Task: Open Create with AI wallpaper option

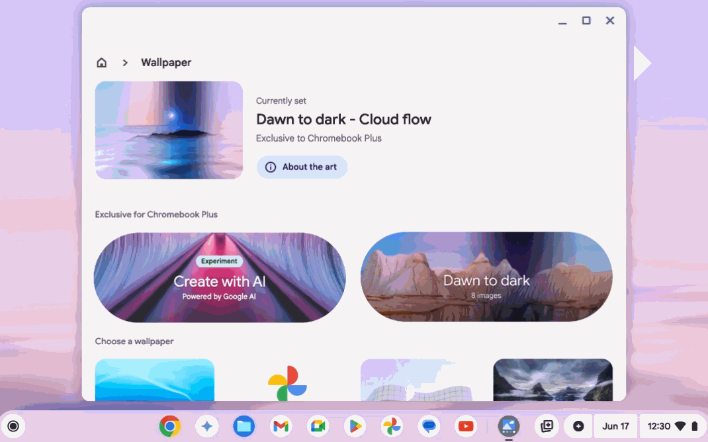Action: point(220,278)
